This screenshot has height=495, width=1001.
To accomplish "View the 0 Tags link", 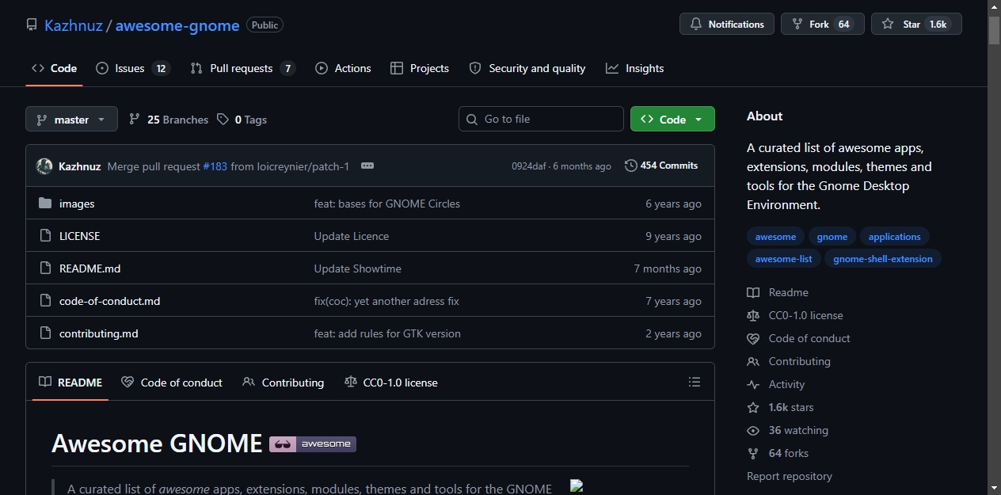I will click(x=242, y=120).
